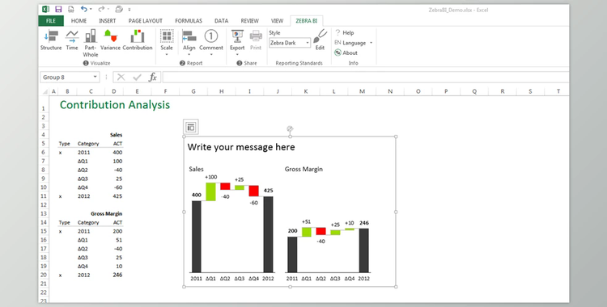607x307 pixels.
Task: Click the Excel application icon
Action: click(x=45, y=9)
